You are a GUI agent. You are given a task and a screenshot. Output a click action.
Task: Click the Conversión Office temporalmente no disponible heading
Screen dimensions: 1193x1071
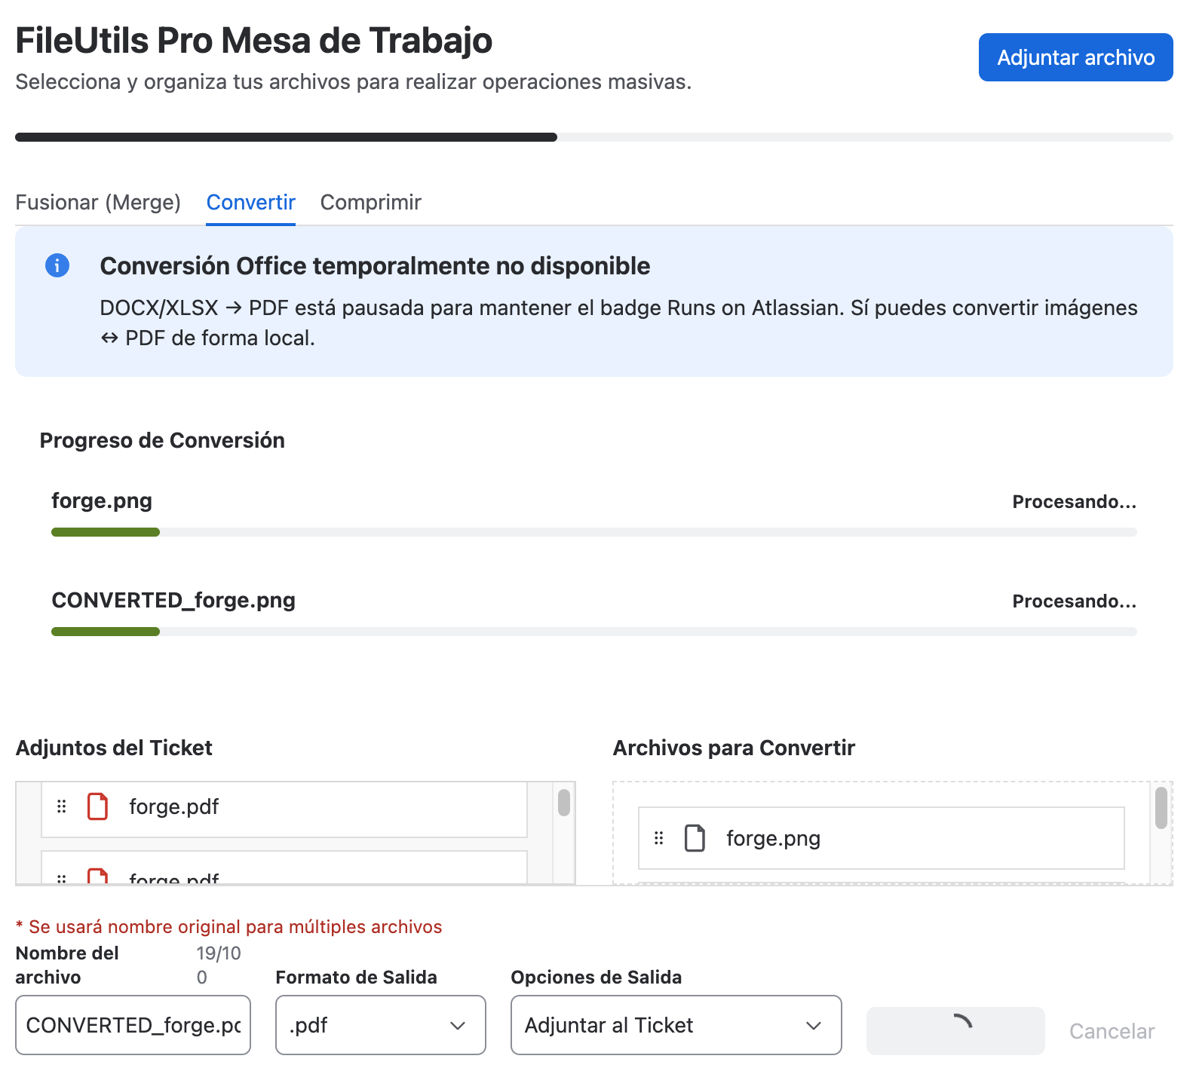click(375, 266)
